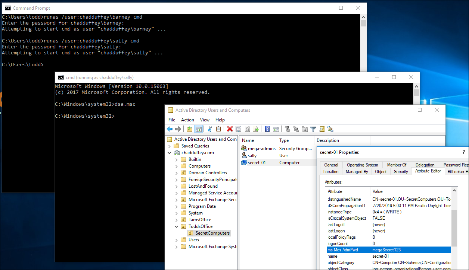
Task: Click the Export List toolbar icon
Action: click(x=256, y=129)
